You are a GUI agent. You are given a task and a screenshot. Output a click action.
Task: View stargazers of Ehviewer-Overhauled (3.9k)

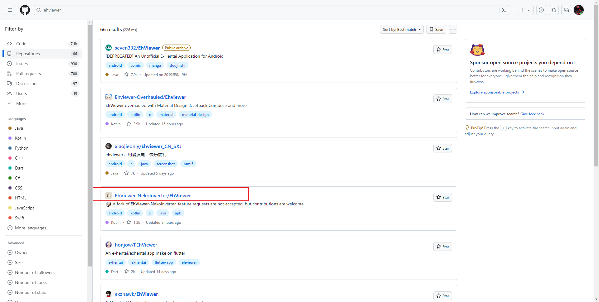[x=134, y=124]
